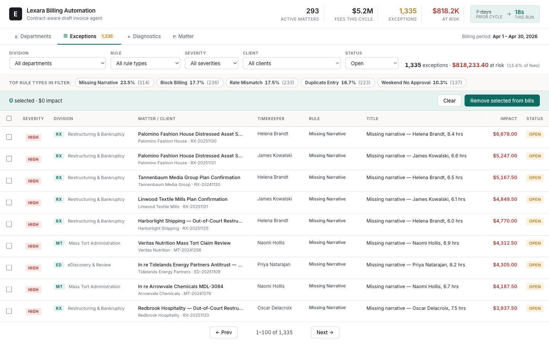The image size is (549, 343).
Task: Click the Exceptions tab table icon
Action: 66,36
